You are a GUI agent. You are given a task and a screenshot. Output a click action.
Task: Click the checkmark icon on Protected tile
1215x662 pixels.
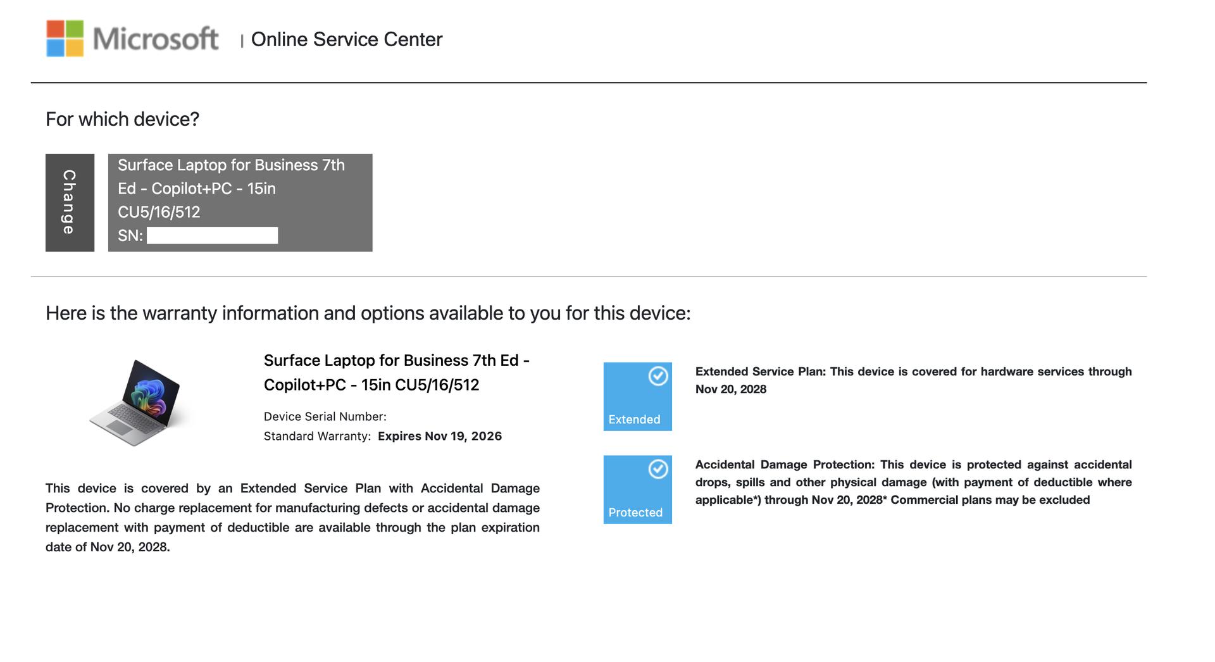click(658, 469)
